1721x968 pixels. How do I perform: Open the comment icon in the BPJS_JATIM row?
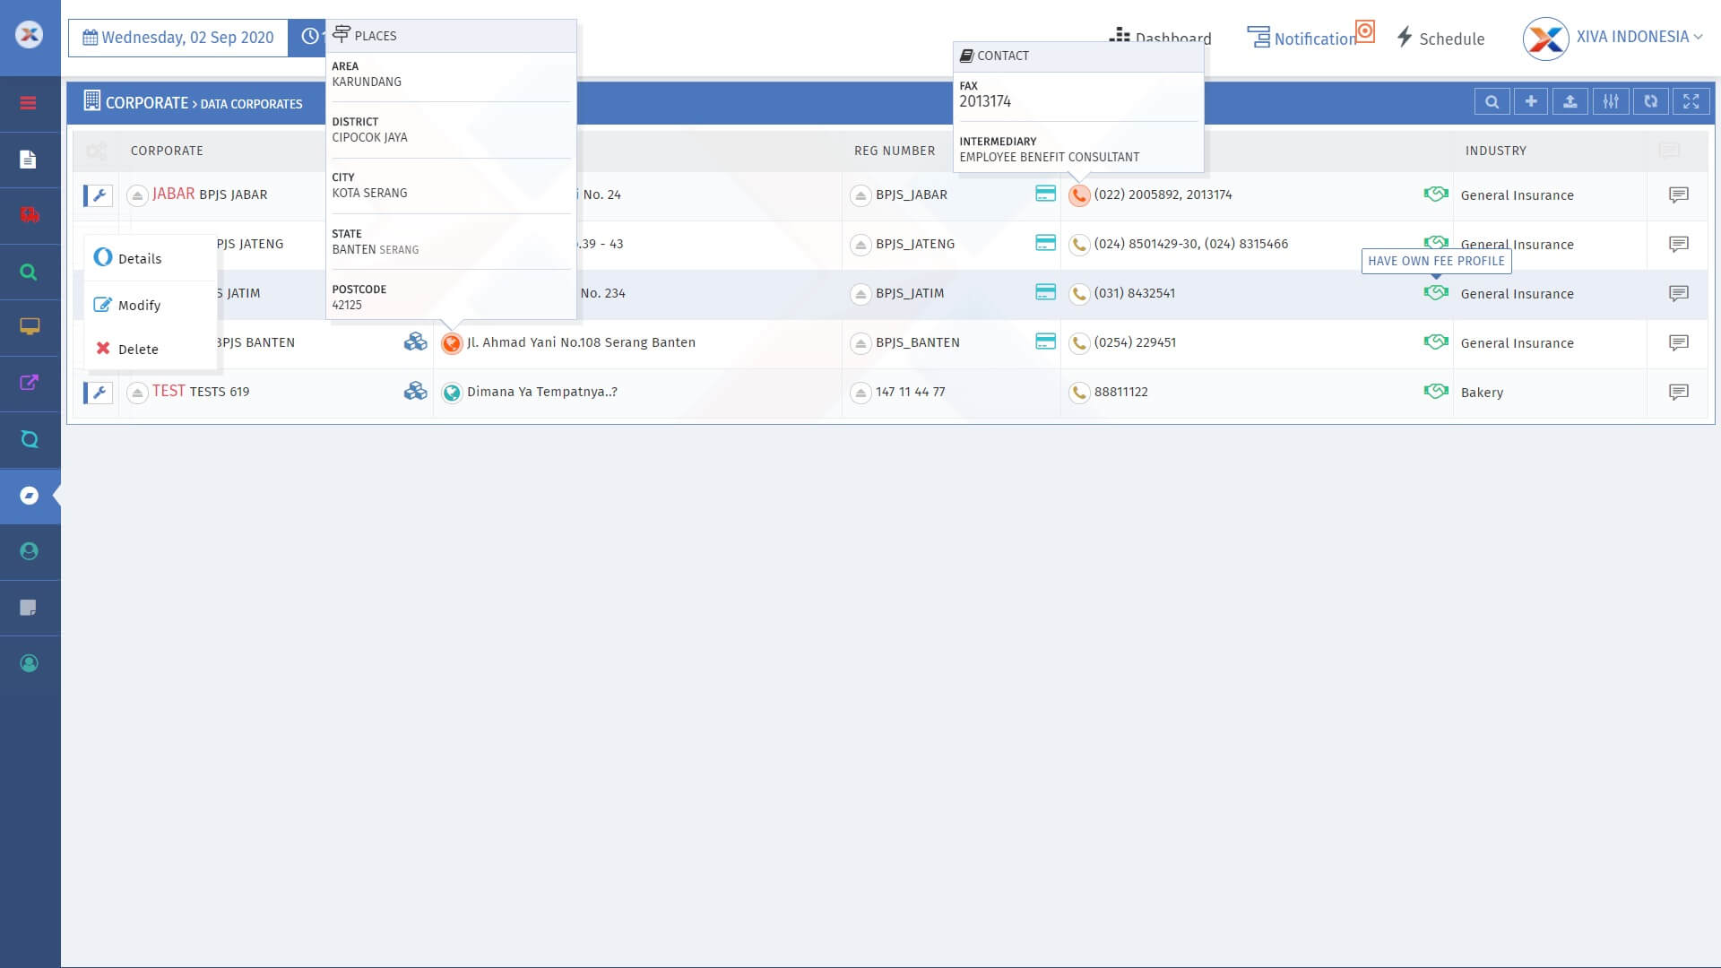point(1679,293)
